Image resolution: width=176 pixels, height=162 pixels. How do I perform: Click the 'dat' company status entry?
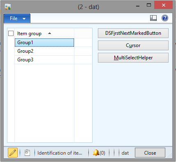click(x=125, y=153)
